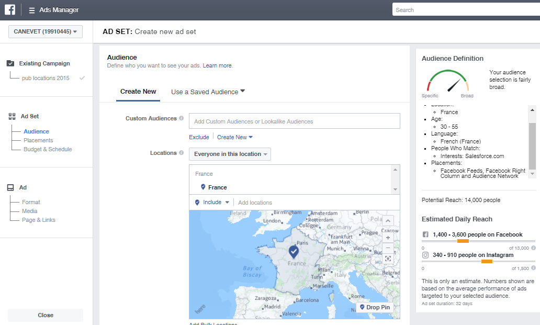Click the Add Bulk Locations link
The image size is (540, 325).
pos(213,323)
